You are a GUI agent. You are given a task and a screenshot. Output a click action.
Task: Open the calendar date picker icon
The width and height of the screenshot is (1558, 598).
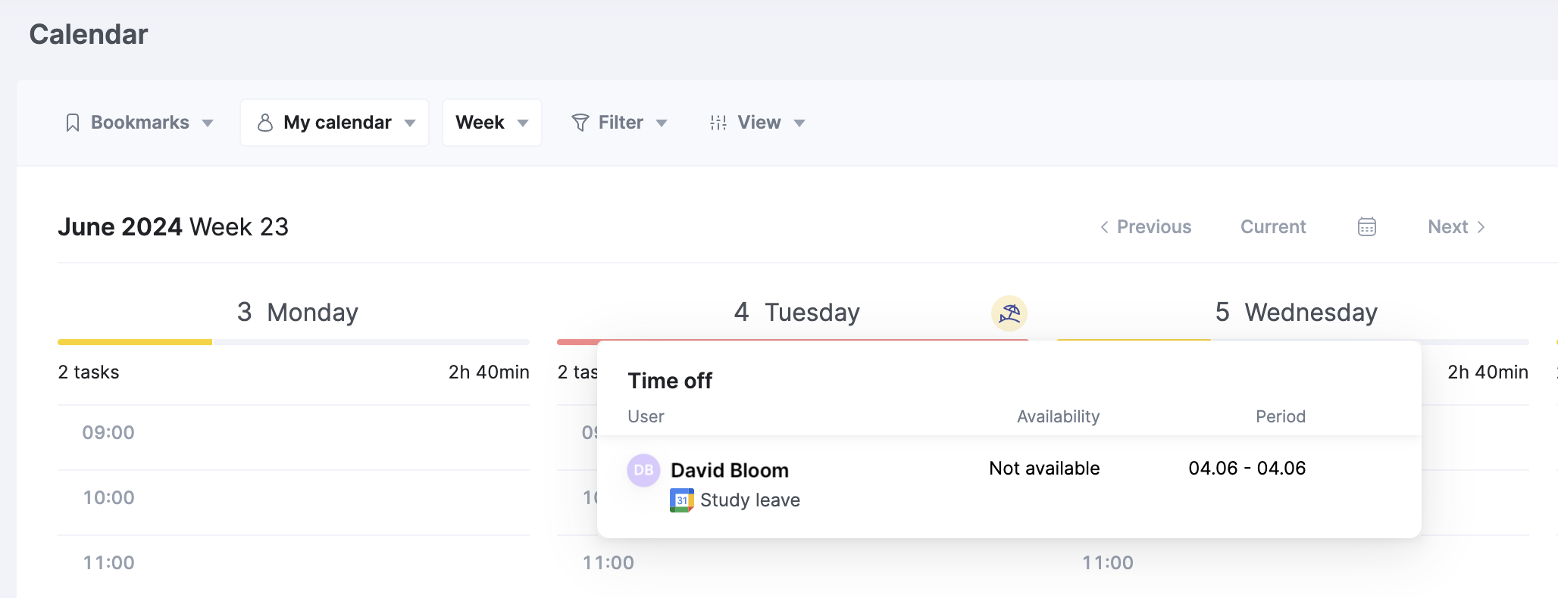pos(1366,227)
